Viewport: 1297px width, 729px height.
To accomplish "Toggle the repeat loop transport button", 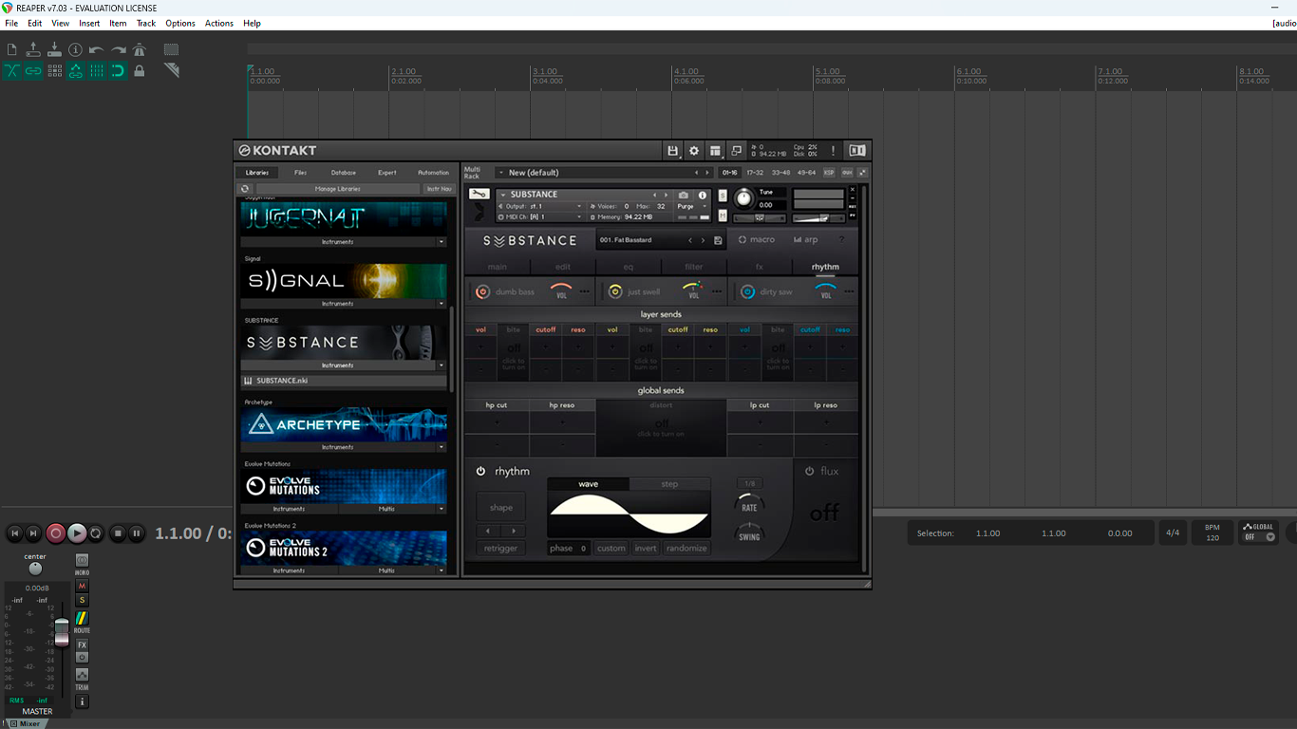I will point(96,533).
